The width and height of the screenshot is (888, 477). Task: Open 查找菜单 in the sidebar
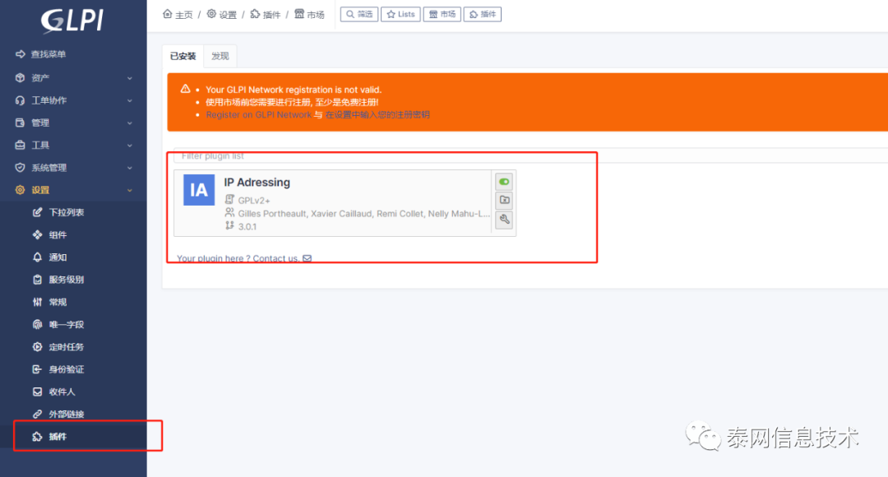pyautogui.click(x=41, y=54)
